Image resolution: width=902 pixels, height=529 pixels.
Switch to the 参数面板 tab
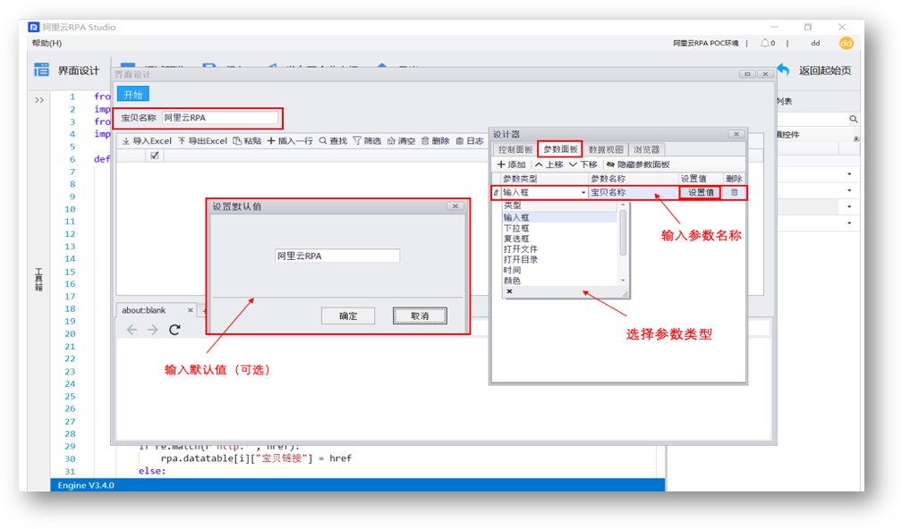(560, 149)
